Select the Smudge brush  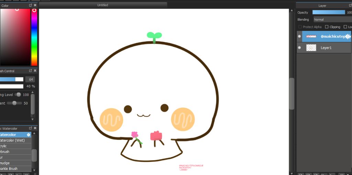point(15,163)
